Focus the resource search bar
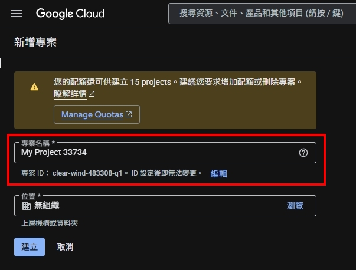 (262, 14)
